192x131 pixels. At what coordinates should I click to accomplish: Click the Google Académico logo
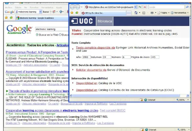[x=19, y=29]
